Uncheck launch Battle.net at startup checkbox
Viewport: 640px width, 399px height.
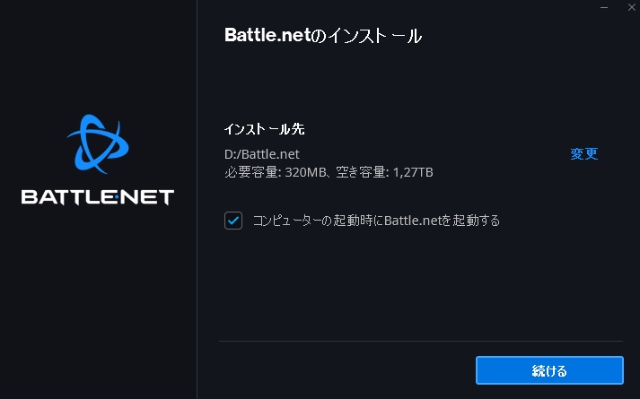coord(233,221)
